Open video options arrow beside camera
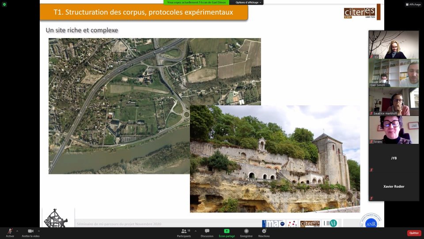Image resolution: width=424 pixels, height=239 pixels. pyautogui.click(x=39, y=231)
